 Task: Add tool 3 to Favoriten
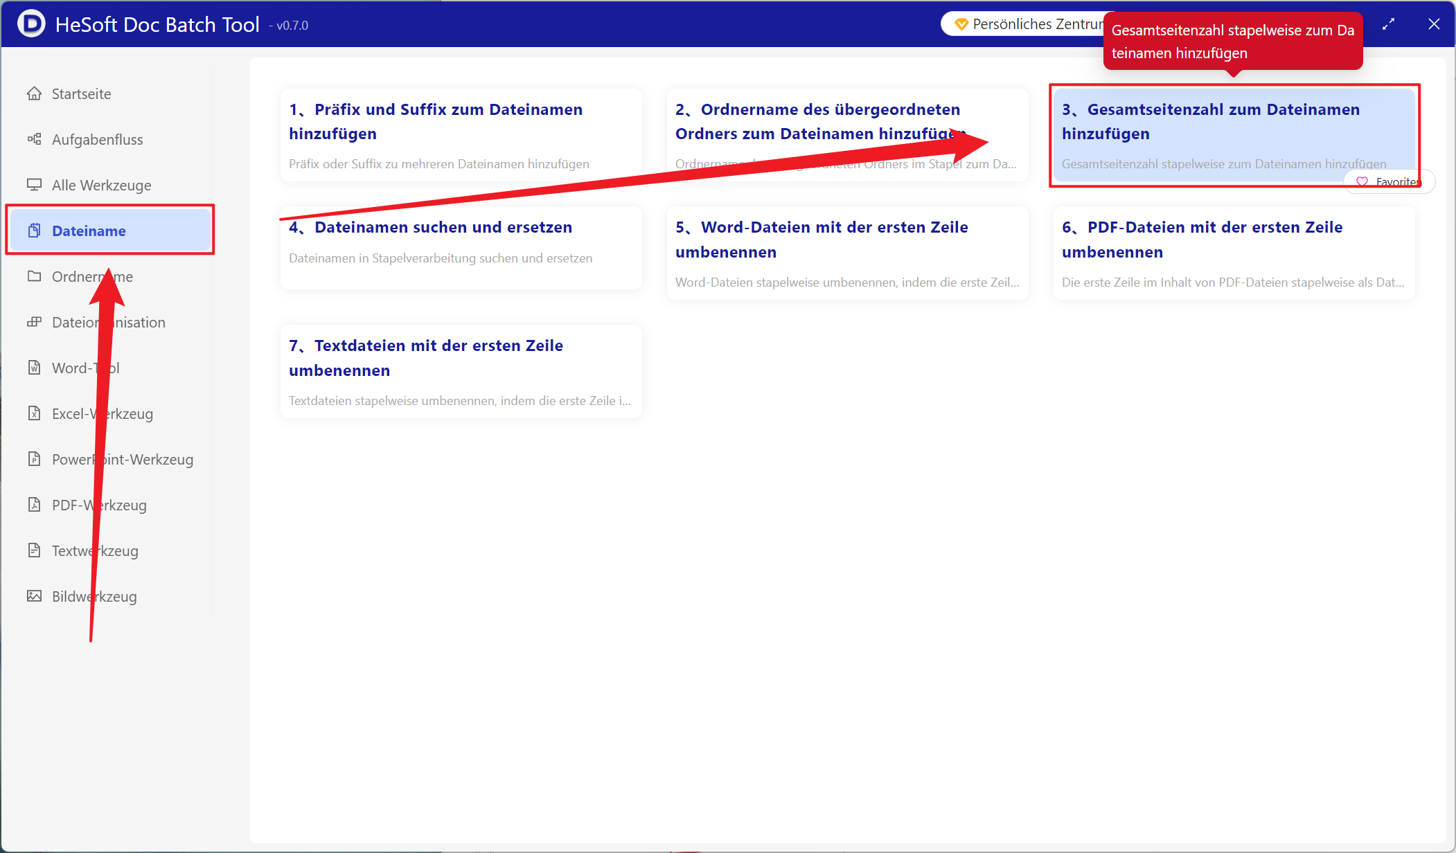(1389, 182)
